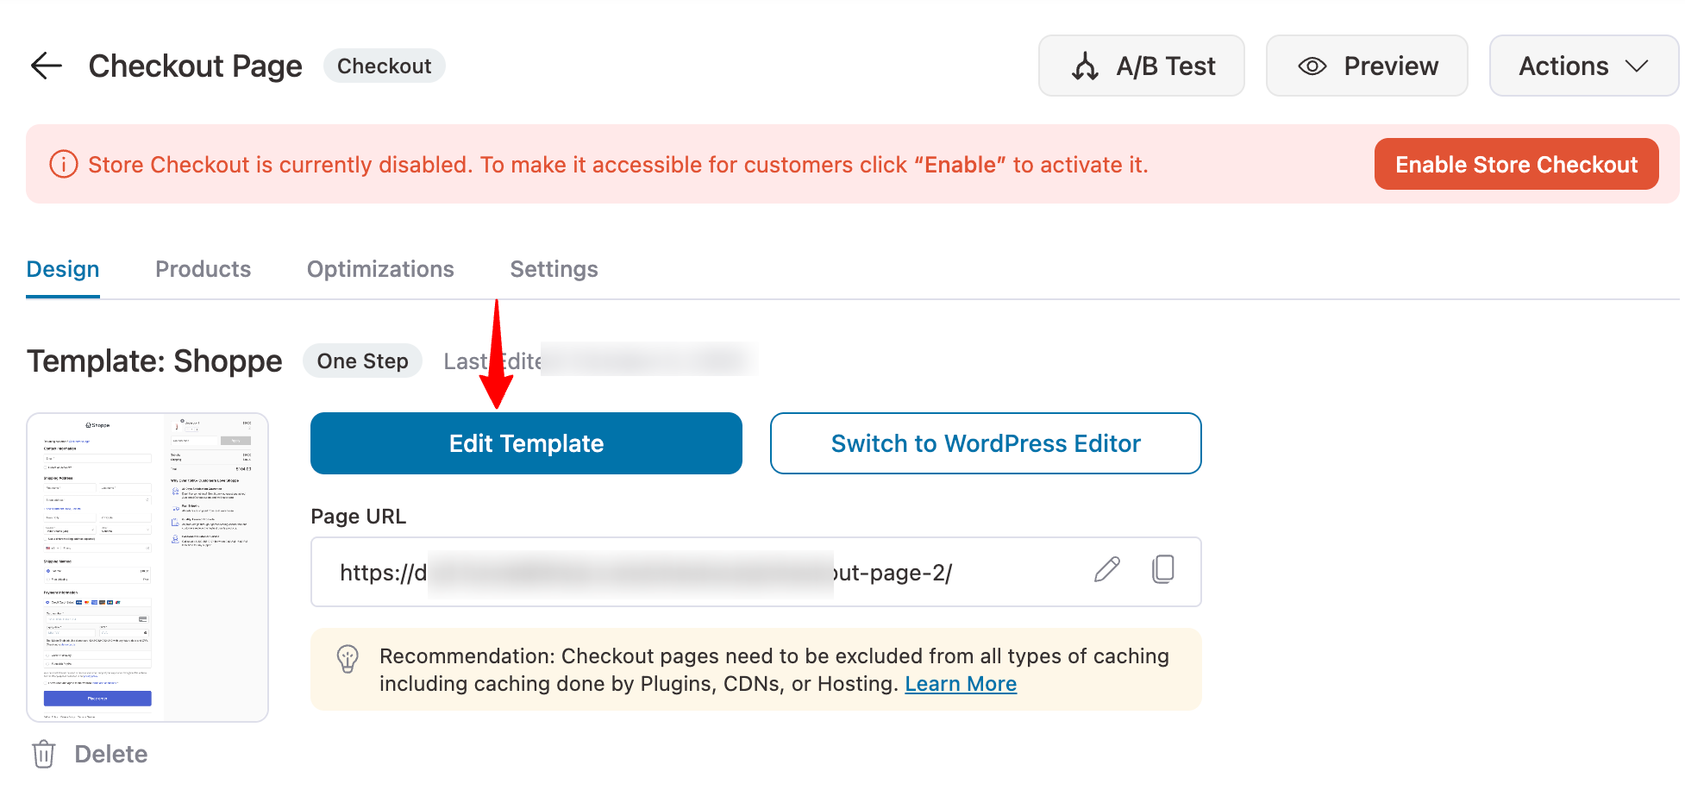Select the Settings tab
The height and width of the screenshot is (809, 1685).
point(554,269)
